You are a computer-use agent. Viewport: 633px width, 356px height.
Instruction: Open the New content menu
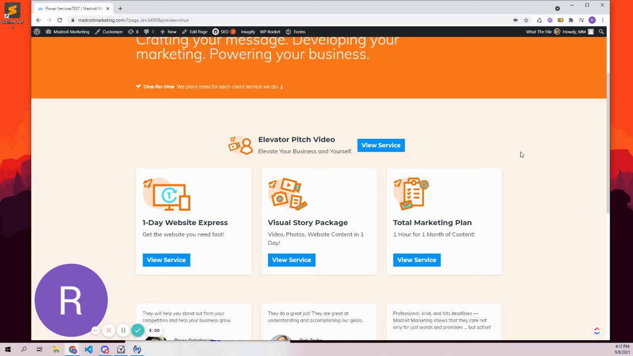click(x=168, y=32)
